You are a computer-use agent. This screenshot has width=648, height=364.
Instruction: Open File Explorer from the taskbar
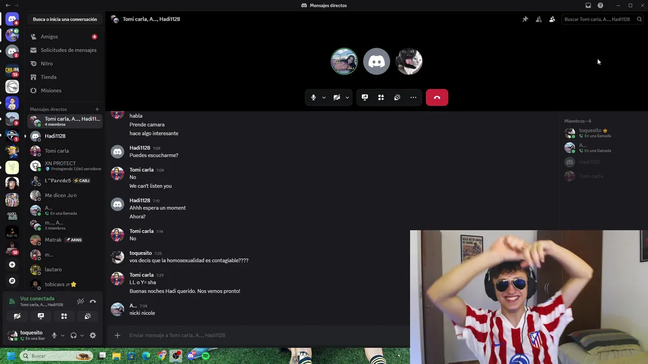click(x=117, y=356)
